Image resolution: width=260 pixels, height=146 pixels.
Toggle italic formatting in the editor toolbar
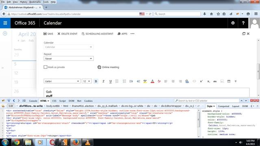tap(103, 81)
